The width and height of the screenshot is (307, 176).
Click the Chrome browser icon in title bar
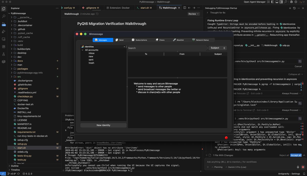pos(292,2)
